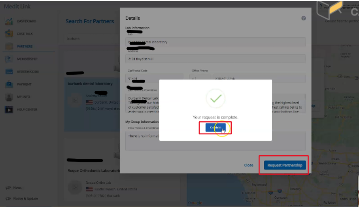This screenshot has height=207, width=359.
Task: Click the Medit Link logo title
Action: tap(17, 6)
